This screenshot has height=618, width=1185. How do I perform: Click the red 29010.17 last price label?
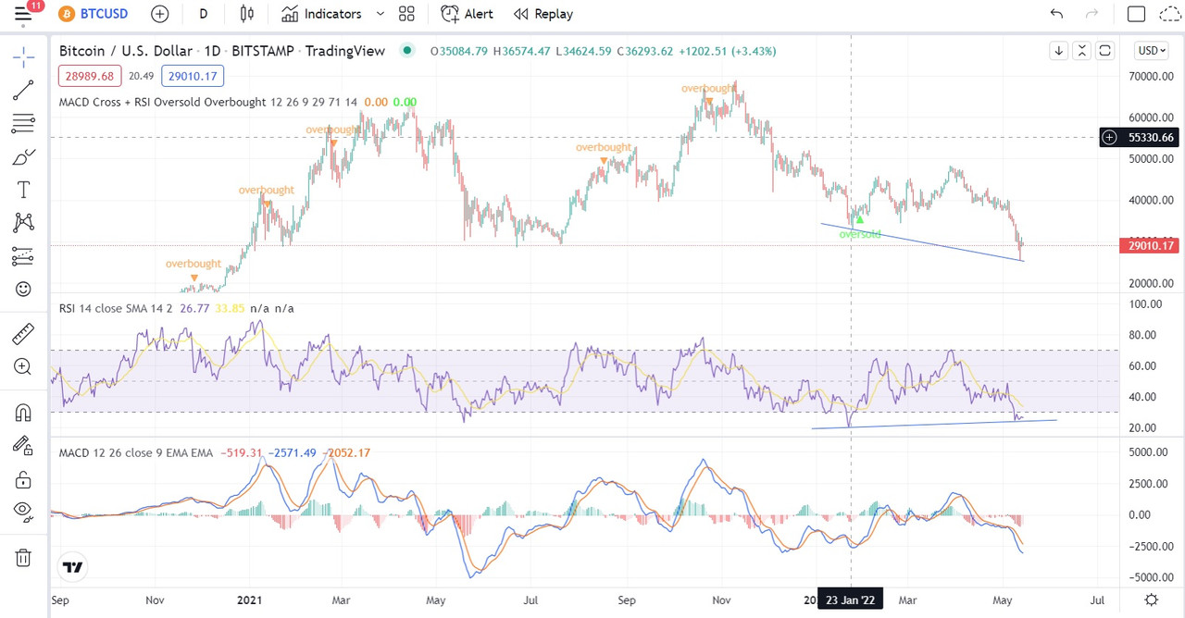[1150, 245]
